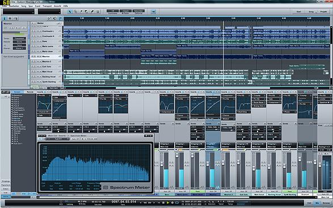Screen dimensions: 333x208
Task: Toggle automation Read on the Maris clean channel
Action: (197, 191)
